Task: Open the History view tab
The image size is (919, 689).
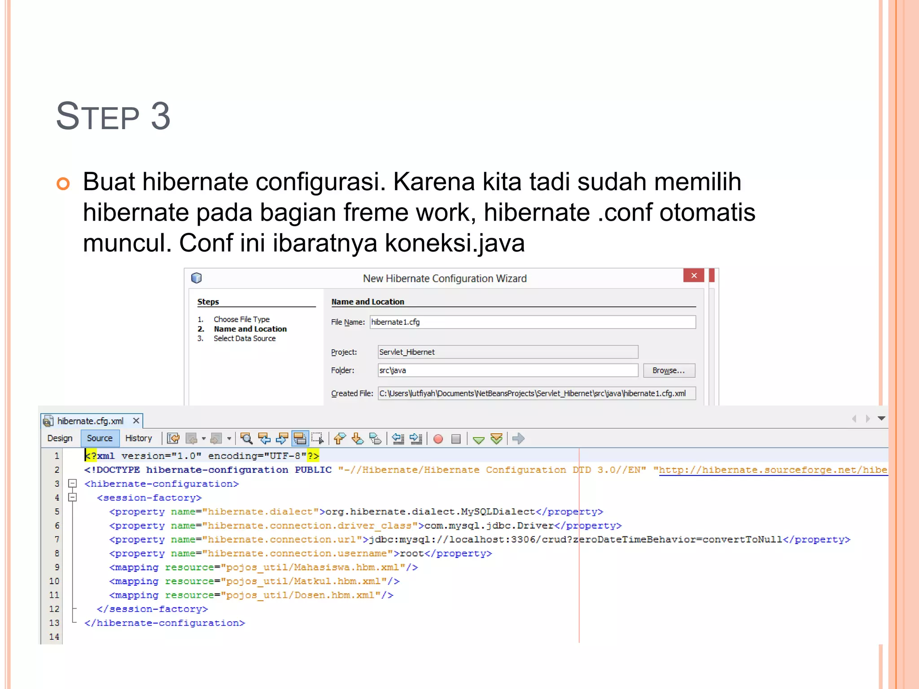Action: pyautogui.click(x=139, y=438)
